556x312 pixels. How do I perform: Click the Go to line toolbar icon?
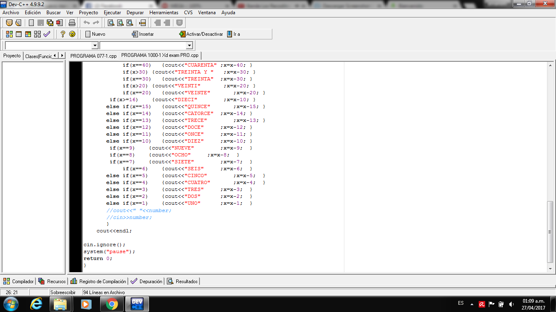pyautogui.click(x=142, y=23)
